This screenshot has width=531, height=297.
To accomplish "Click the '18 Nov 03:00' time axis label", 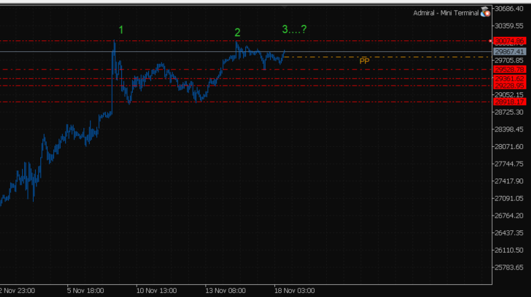I will coord(294,290).
